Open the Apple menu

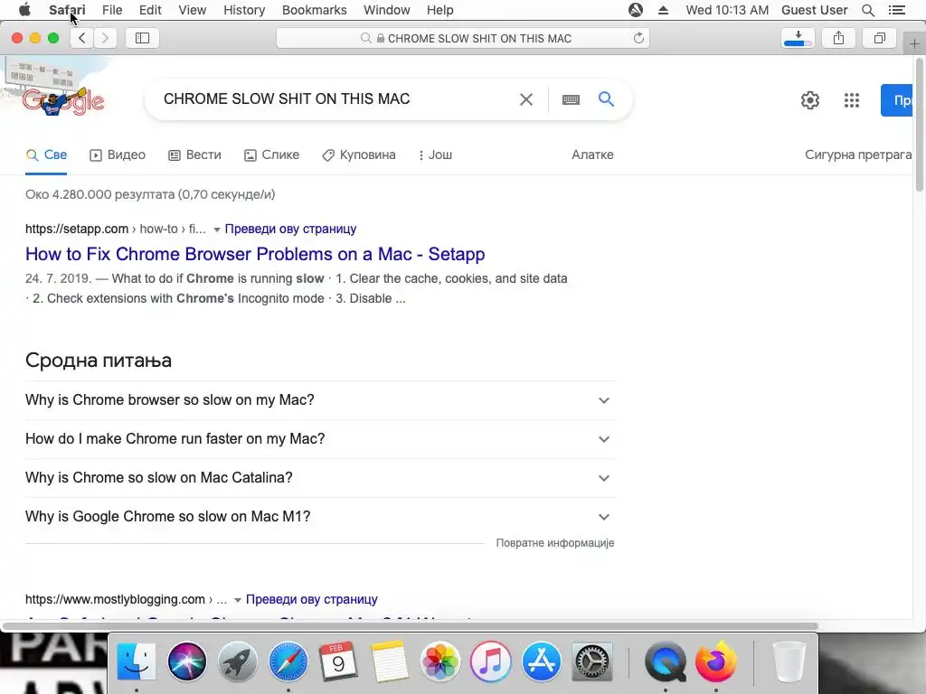coord(24,10)
